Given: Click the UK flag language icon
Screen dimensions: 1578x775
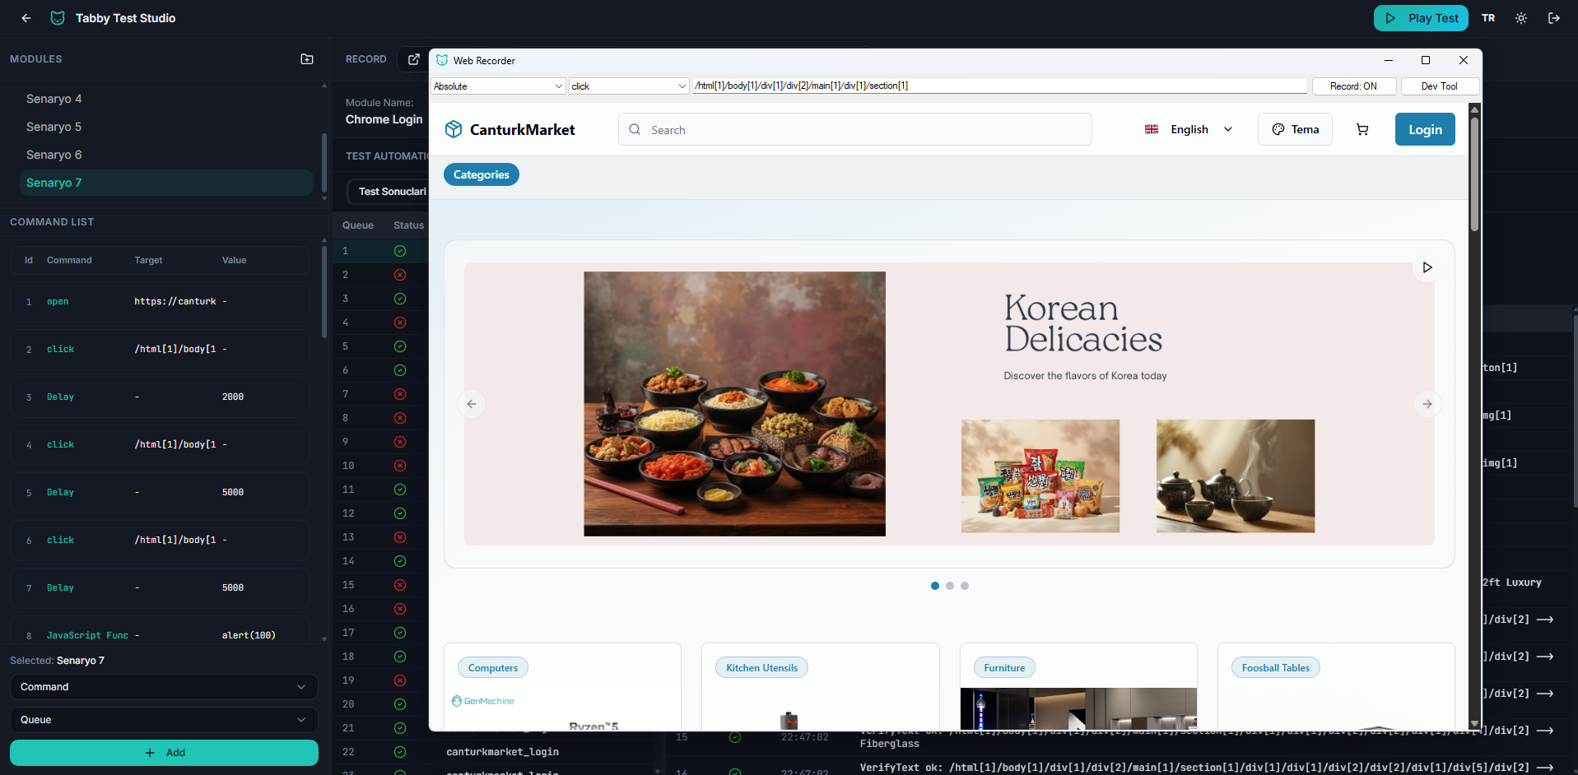Looking at the screenshot, I should click(x=1152, y=129).
